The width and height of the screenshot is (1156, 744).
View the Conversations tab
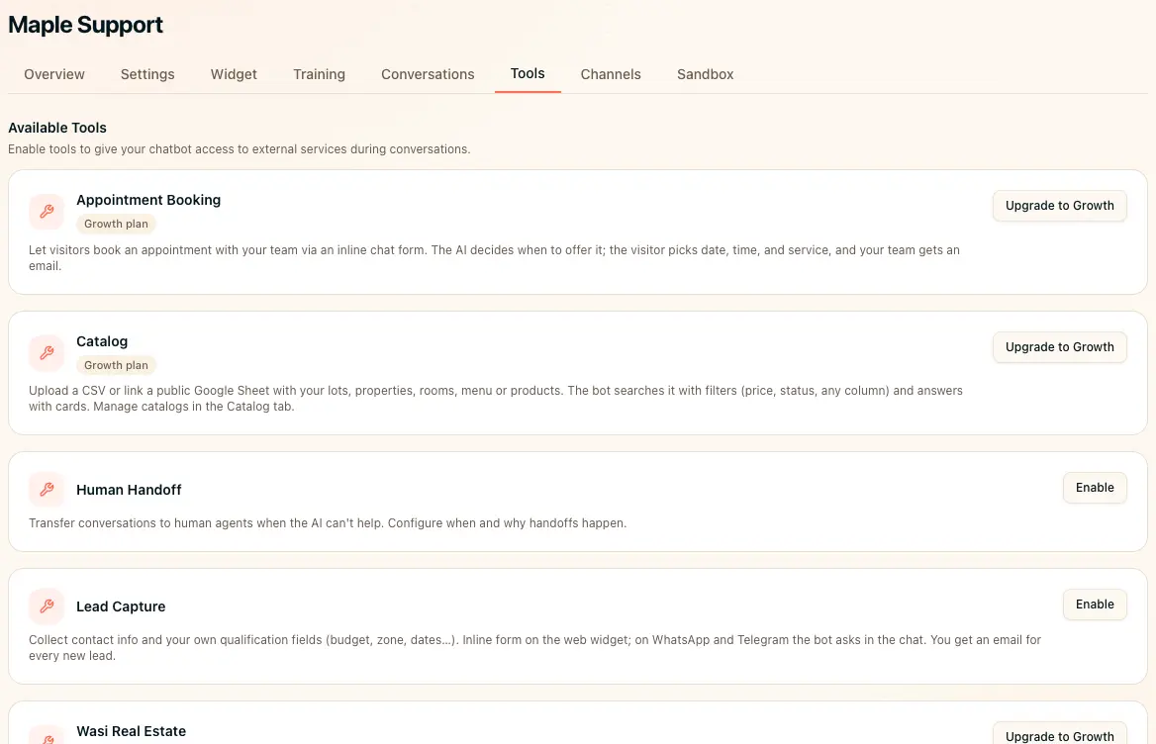tap(428, 74)
